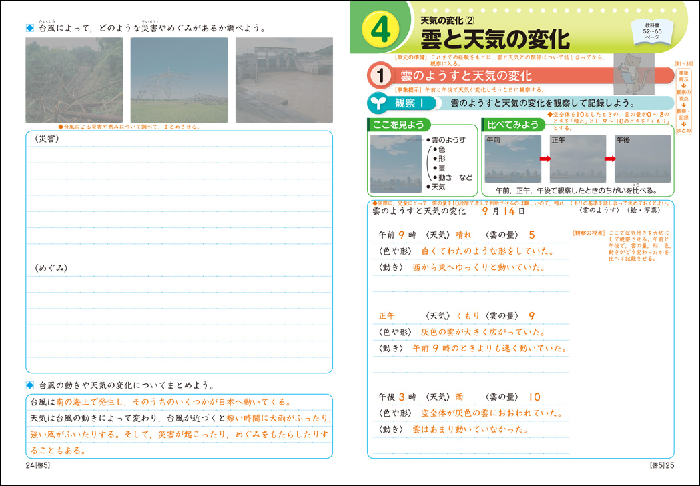Click the 観察 1 label
This screenshot has height=486, width=700.
[x=409, y=103]
